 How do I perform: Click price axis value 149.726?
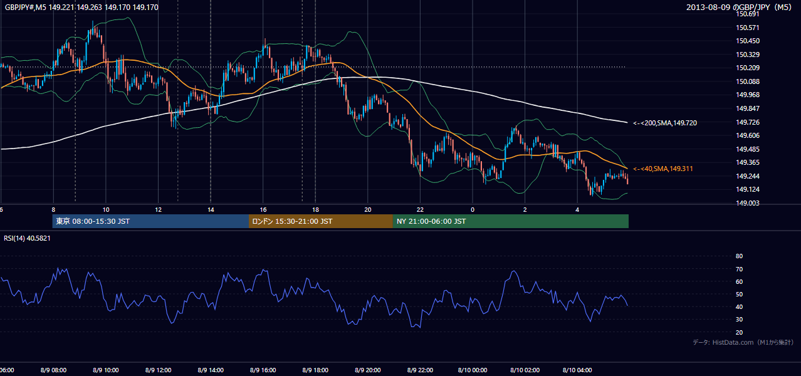pyautogui.click(x=747, y=122)
